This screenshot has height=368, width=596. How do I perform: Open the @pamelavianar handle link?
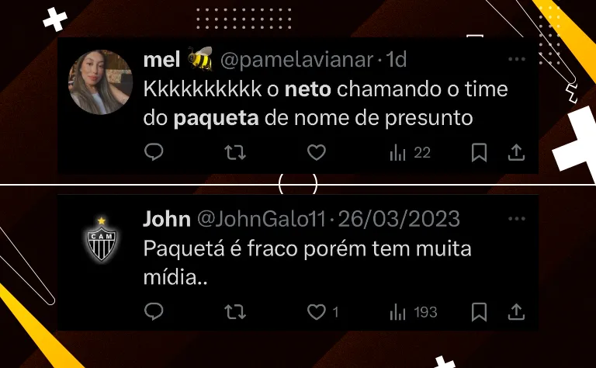tap(297, 60)
